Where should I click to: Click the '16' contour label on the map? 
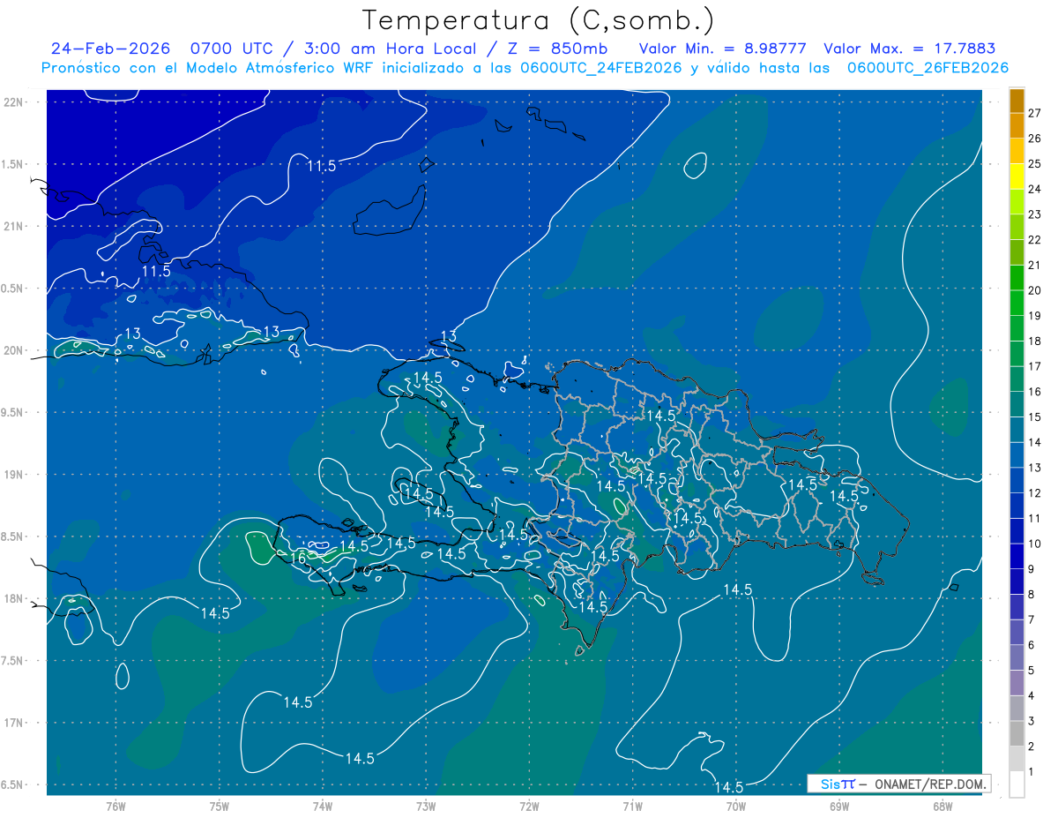299,558
